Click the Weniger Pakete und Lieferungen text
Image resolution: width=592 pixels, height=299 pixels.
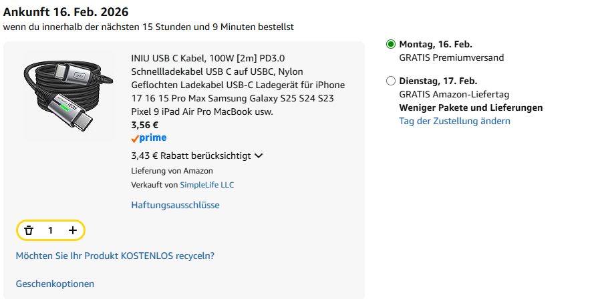coord(470,107)
